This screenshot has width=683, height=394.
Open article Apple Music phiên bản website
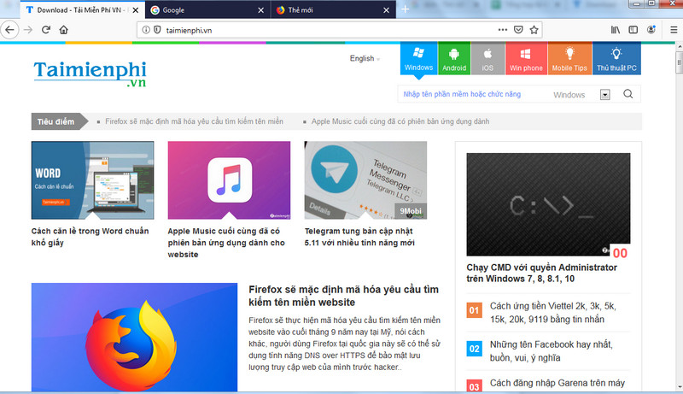(x=226, y=243)
